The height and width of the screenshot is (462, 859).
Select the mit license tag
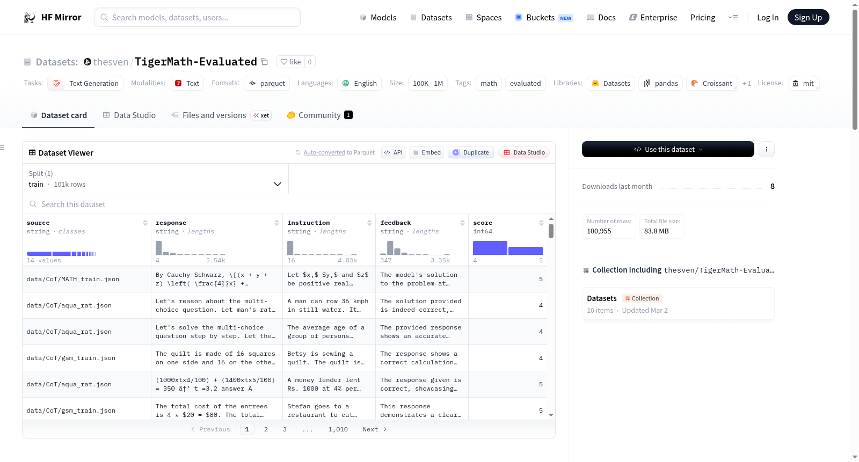(803, 83)
